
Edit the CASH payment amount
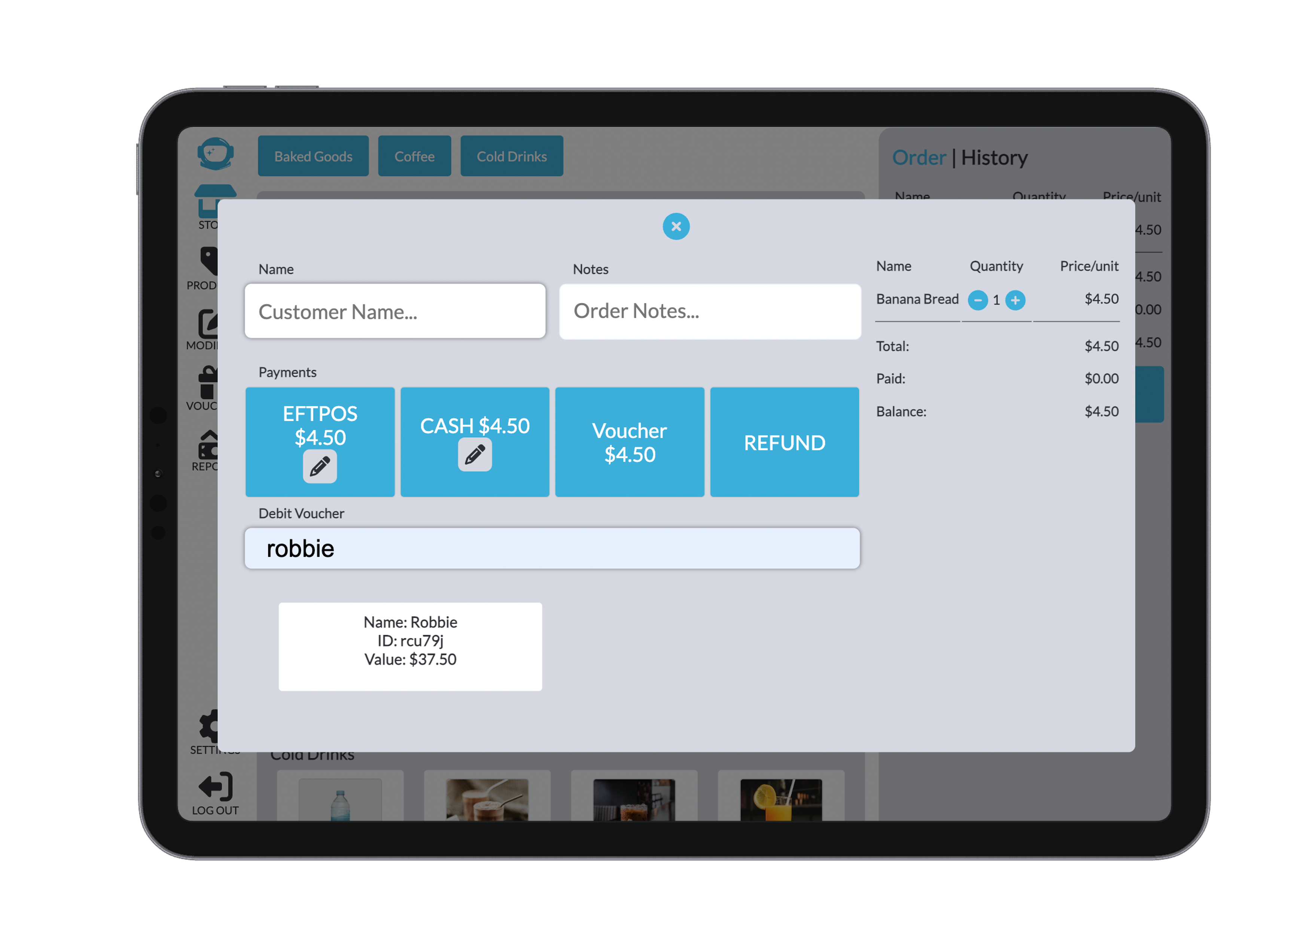[x=475, y=455]
